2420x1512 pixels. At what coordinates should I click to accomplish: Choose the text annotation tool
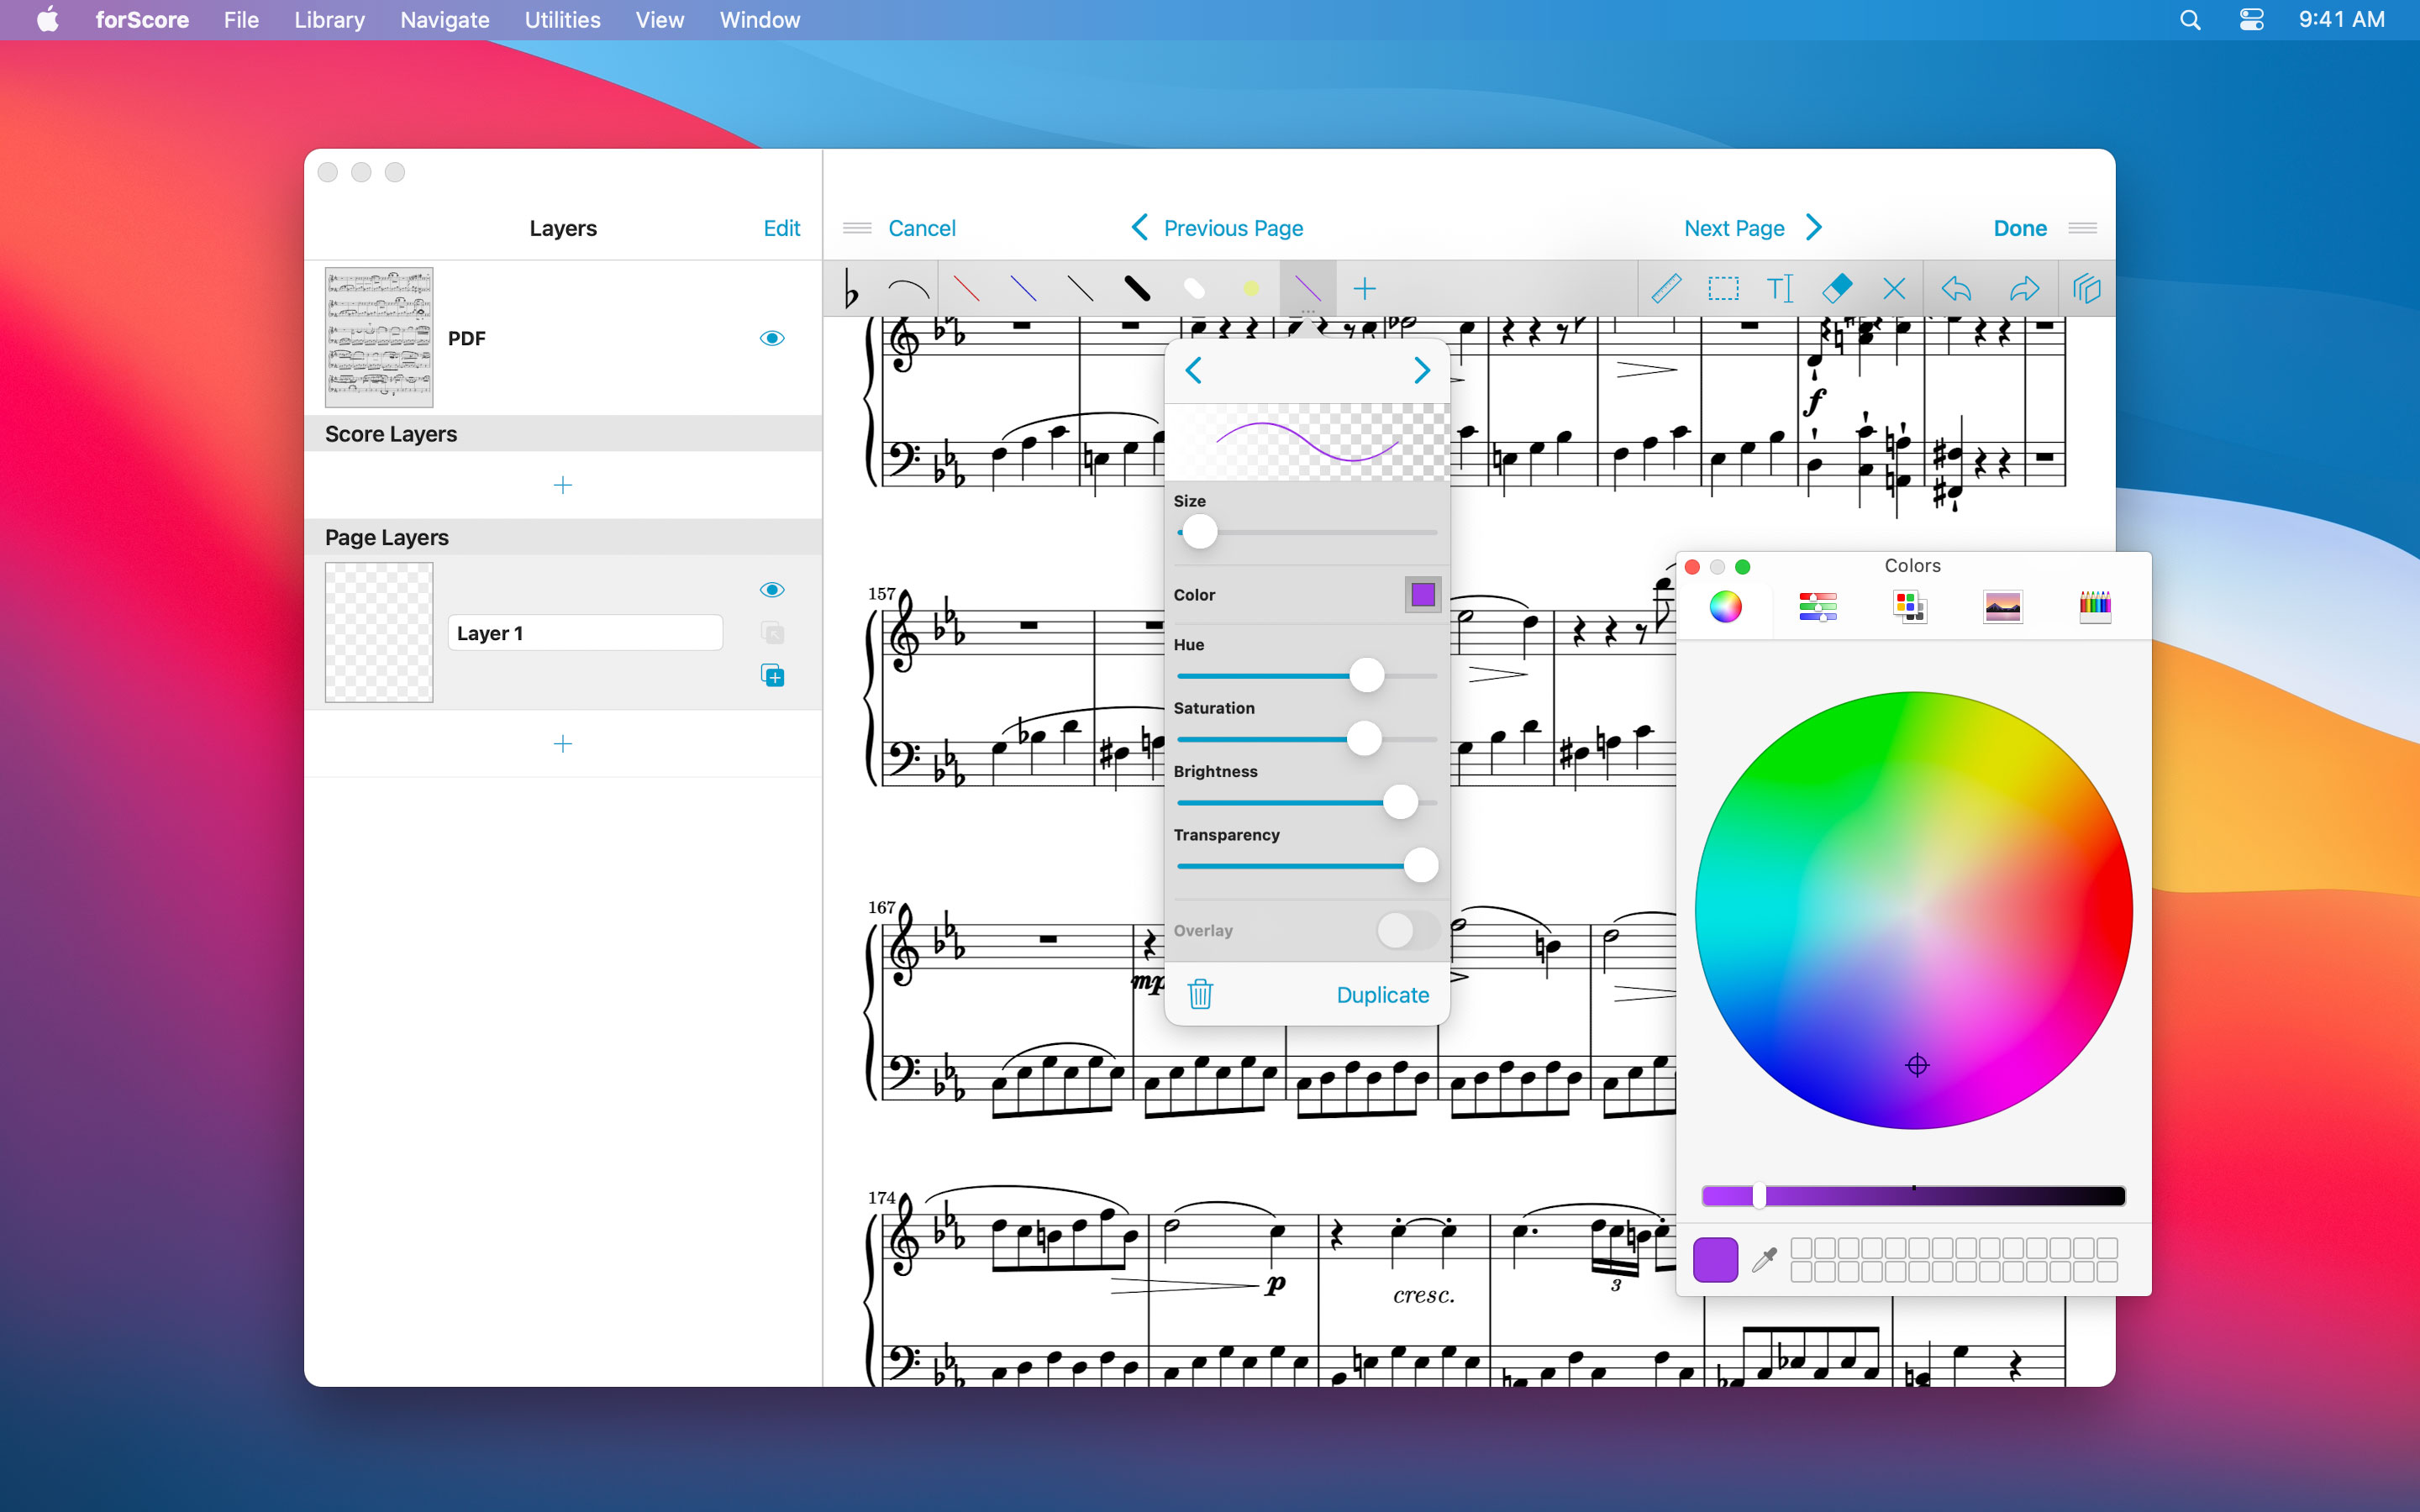[x=1780, y=289]
